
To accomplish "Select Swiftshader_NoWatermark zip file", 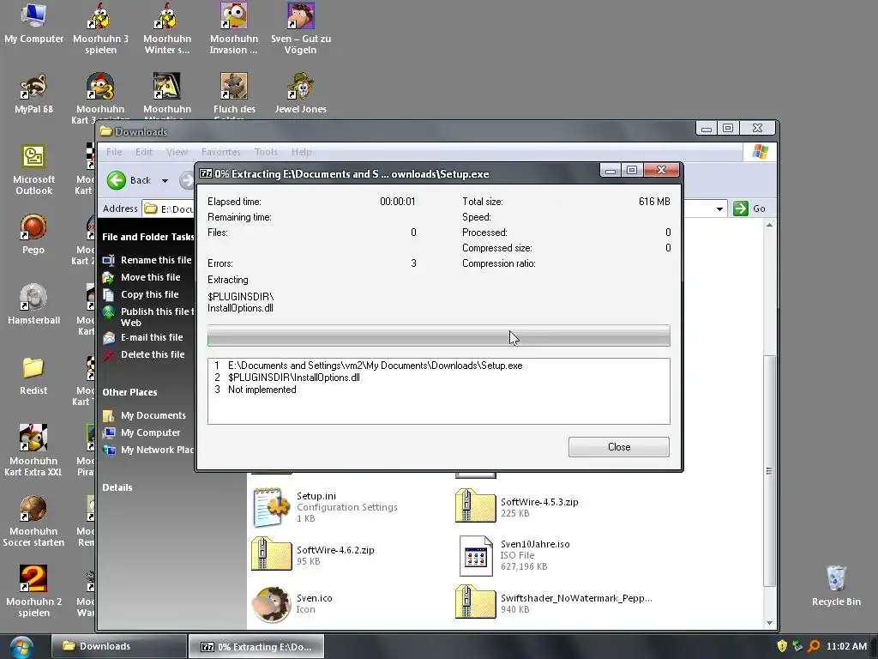I will 554,603.
